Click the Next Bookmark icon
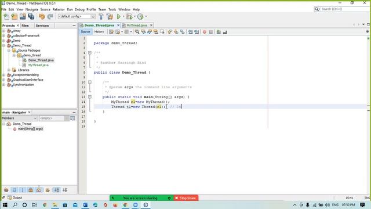 (176, 32)
